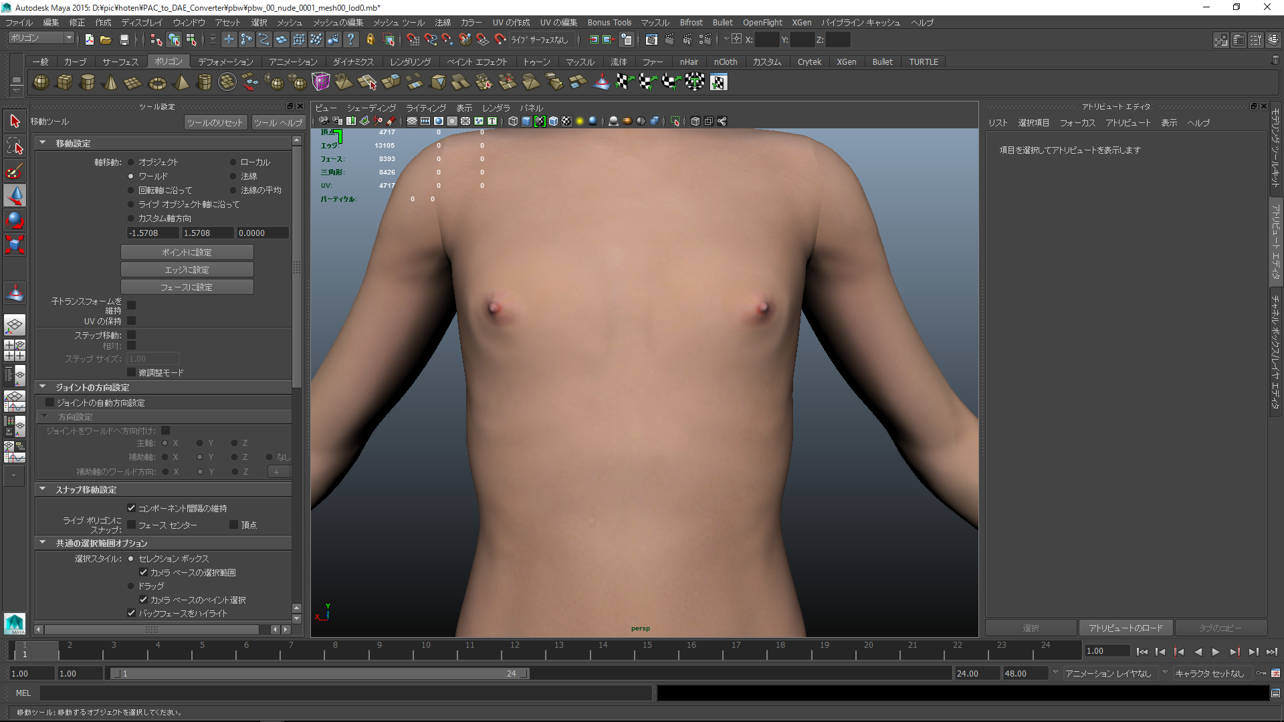Click the playback range slider bar
Image resolution: width=1284 pixels, height=722 pixels.
(x=319, y=673)
